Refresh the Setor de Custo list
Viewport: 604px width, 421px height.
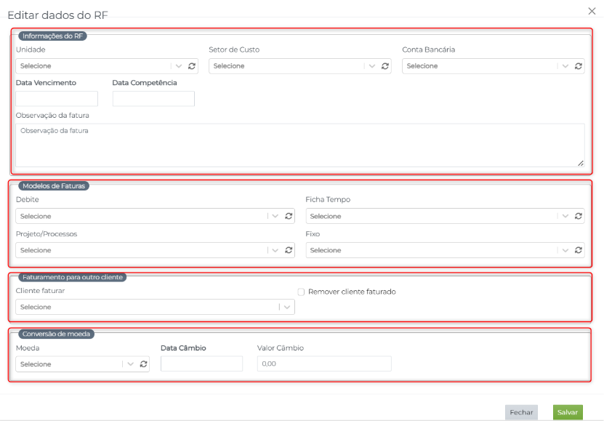pyautogui.click(x=384, y=66)
